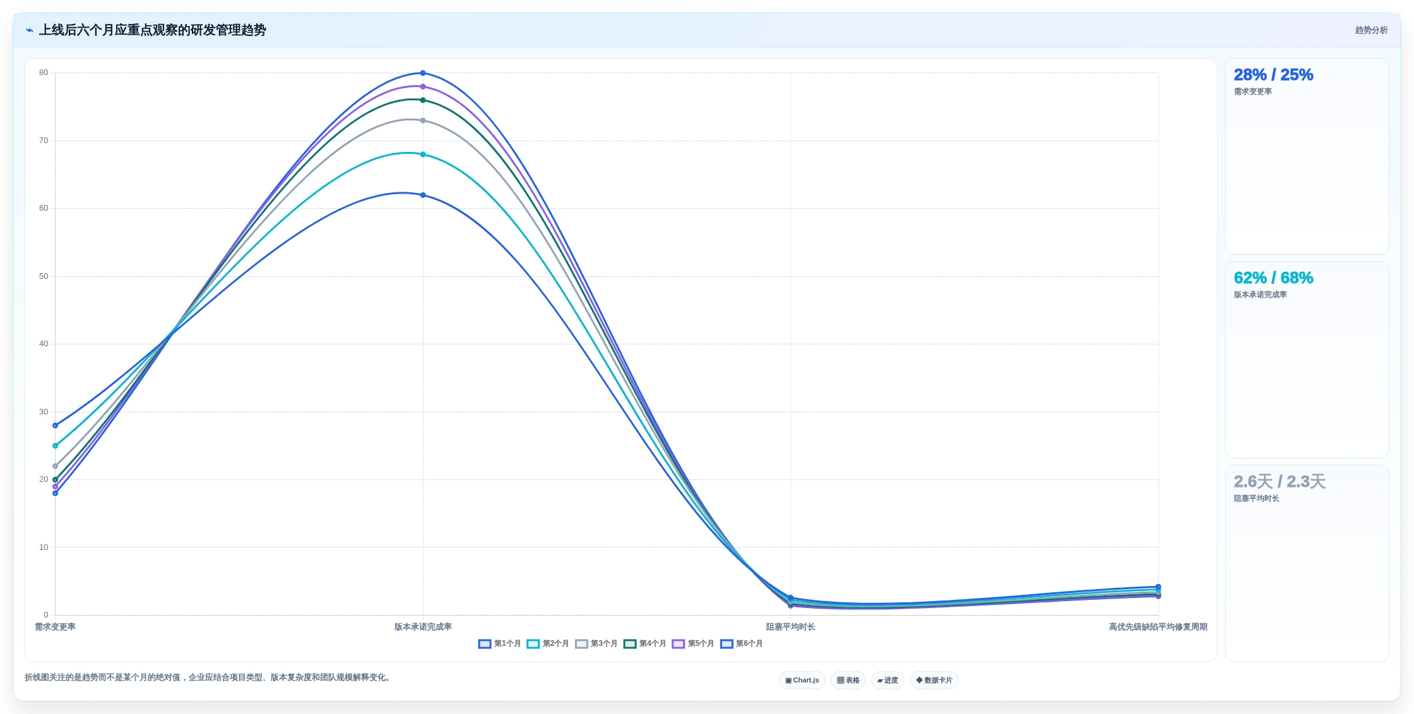Toggle the 第5个月 legend entry
The width and height of the screenshot is (1414, 714).
click(692, 643)
